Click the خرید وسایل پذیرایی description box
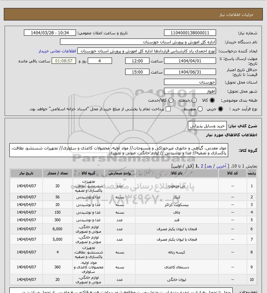Viewport: 267px width, 293px height. [207, 126]
